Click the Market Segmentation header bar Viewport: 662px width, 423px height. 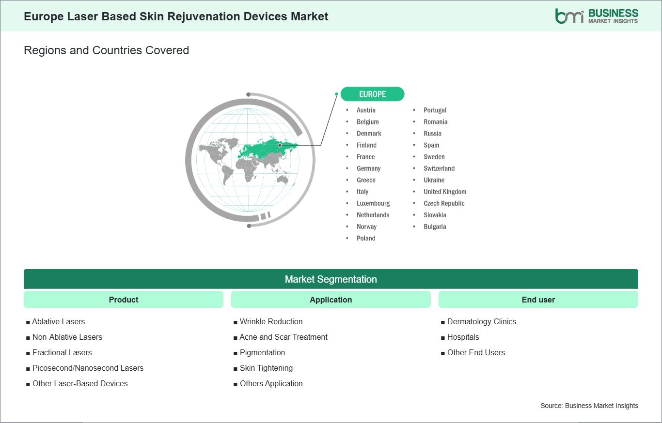click(x=331, y=279)
